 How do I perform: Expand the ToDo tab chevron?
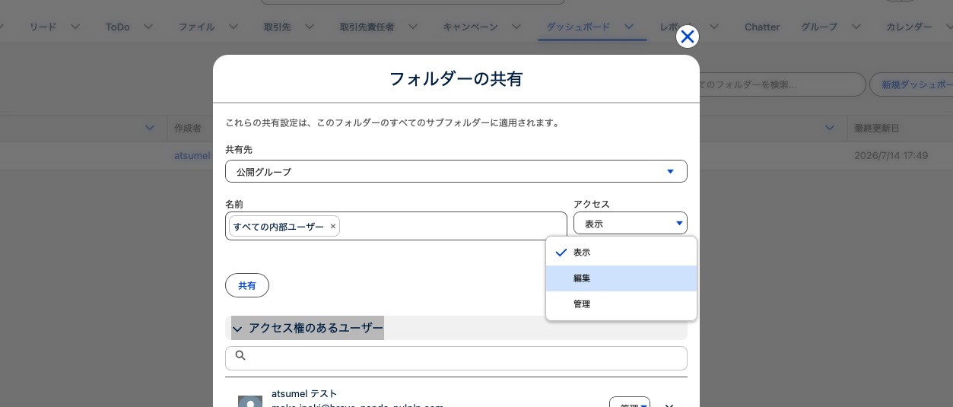click(148, 27)
